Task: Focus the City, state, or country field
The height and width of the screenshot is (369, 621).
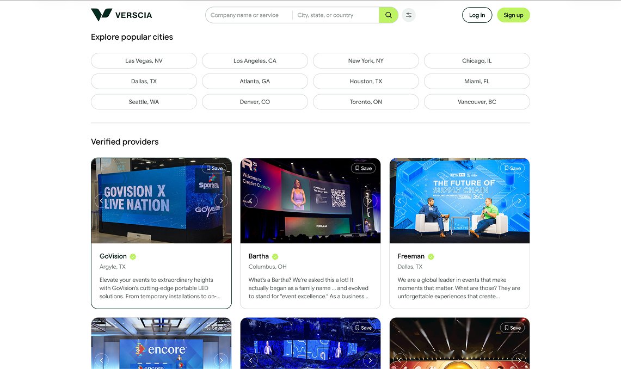Action: pos(336,15)
